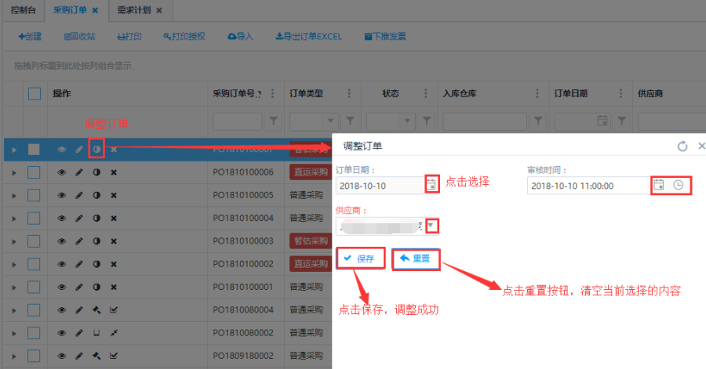Open the 审核时间 clock time picker

(679, 186)
